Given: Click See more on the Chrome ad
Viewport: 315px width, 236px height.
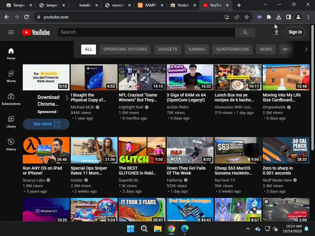Looking at the screenshot, I should click(46, 124).
